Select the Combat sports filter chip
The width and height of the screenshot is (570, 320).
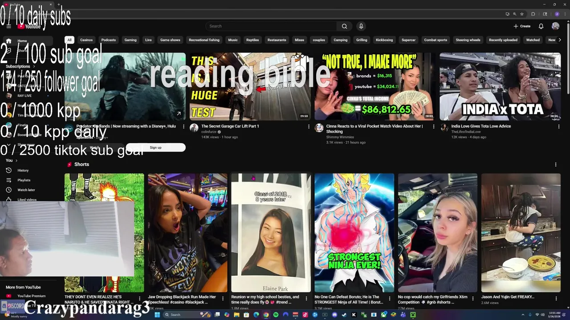[x=436, y=40]
